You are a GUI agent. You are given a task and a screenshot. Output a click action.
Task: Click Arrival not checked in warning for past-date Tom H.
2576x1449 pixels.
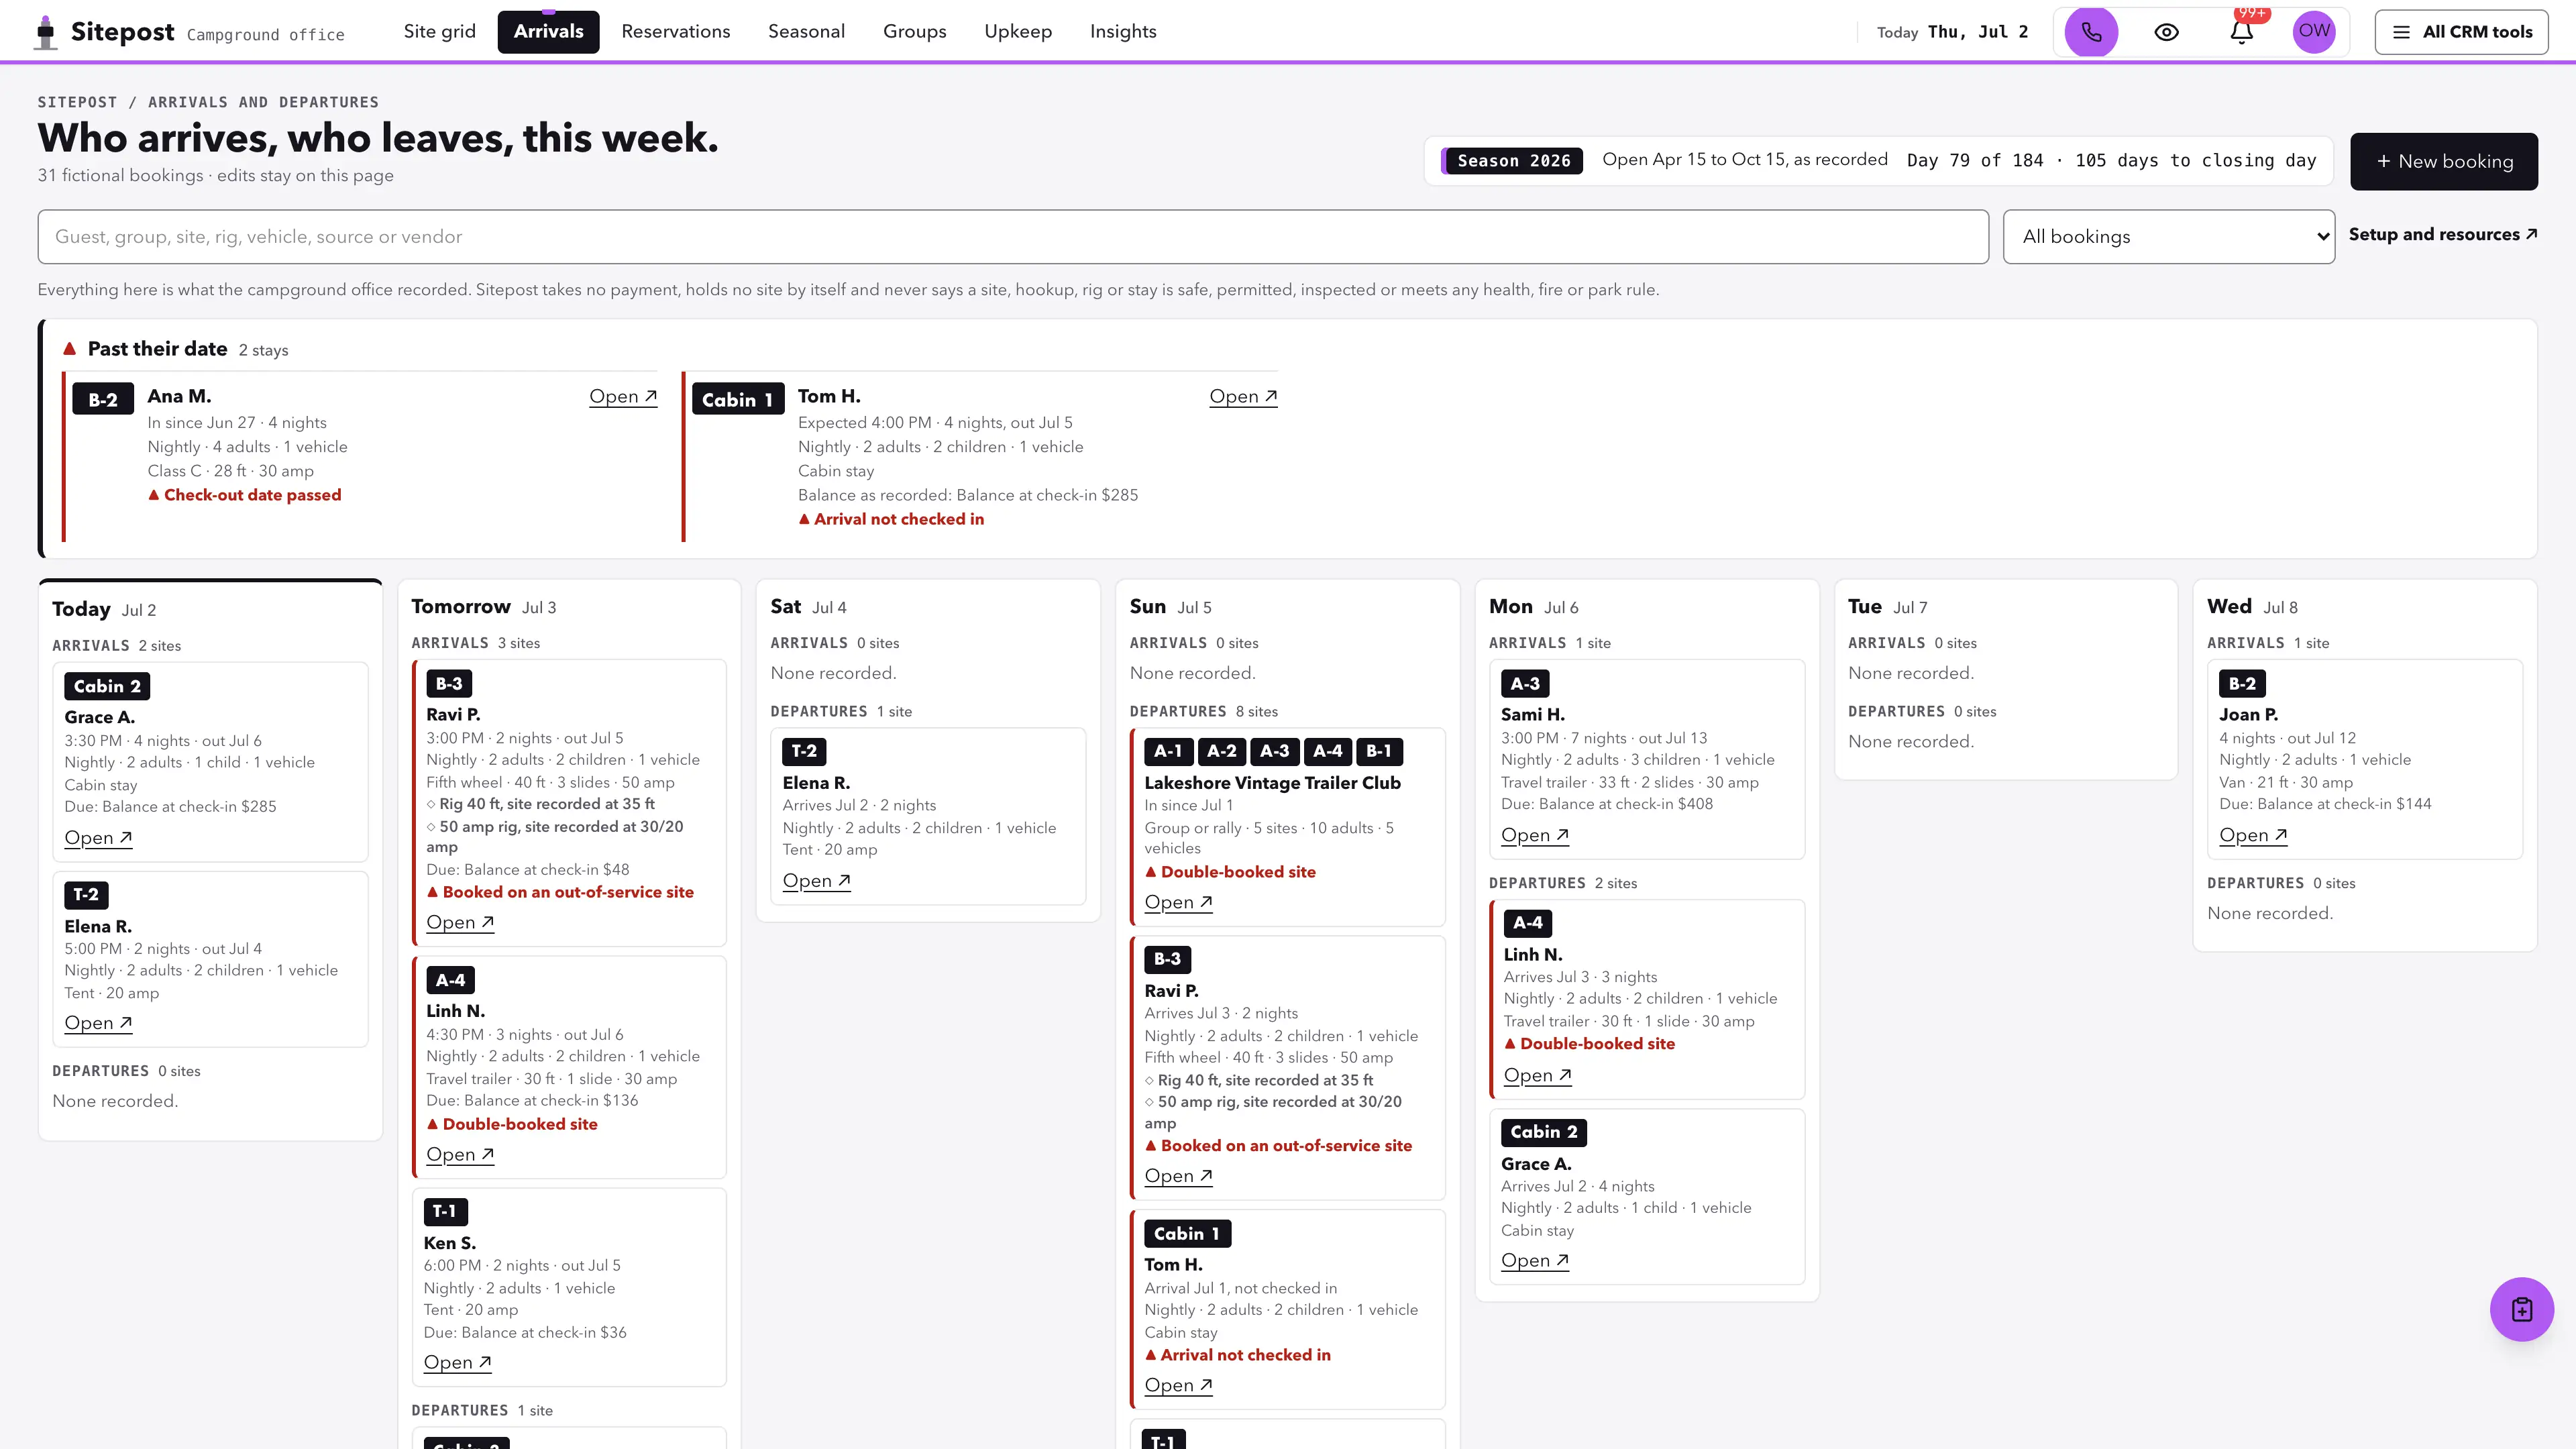click(891, 519)
